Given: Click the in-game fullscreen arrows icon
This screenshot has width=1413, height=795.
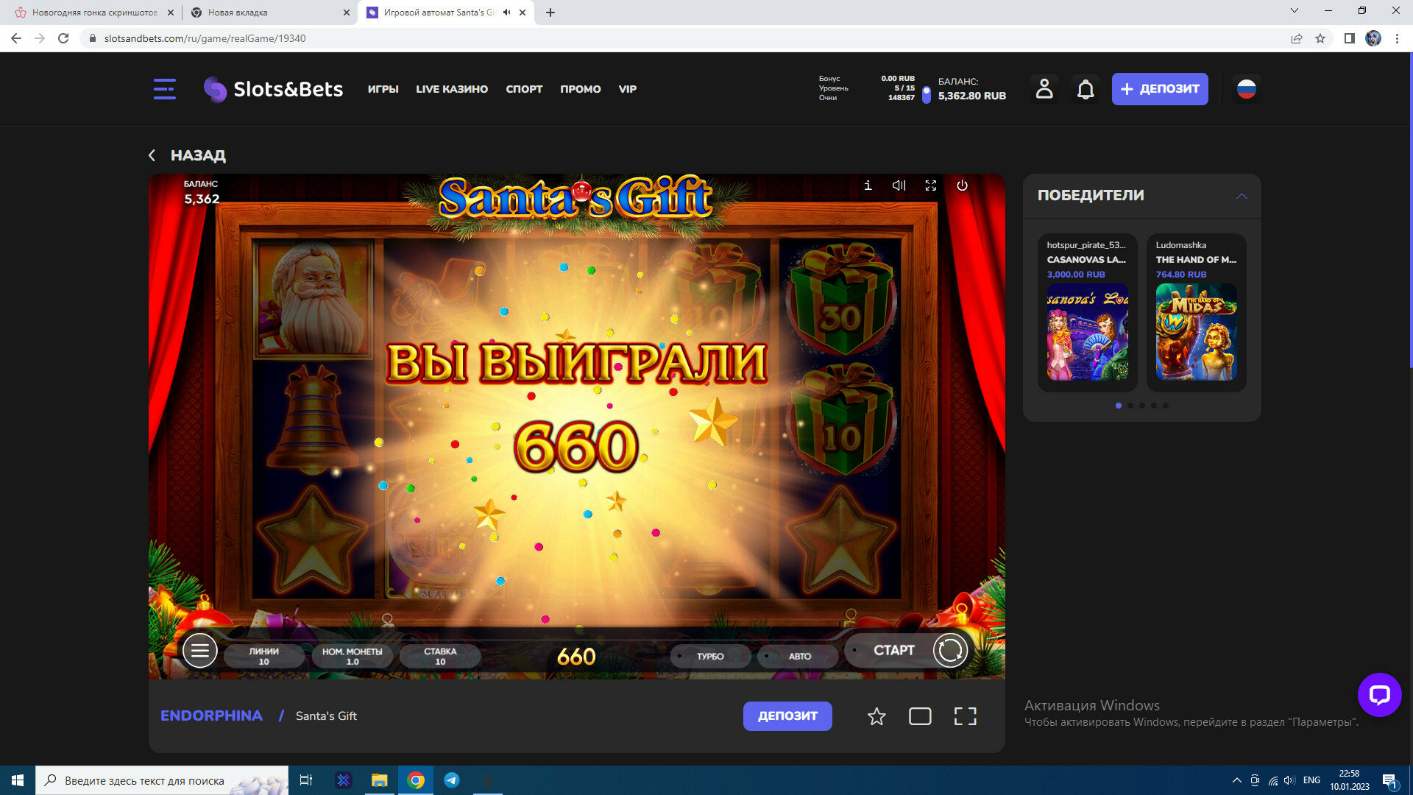Looking at the screenshot, I should tap(930, 185).
